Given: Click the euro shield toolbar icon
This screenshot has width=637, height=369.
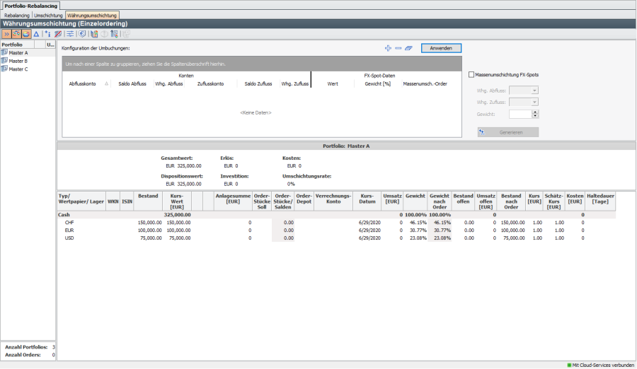Looking at the screenshot, I should pos(84,33).
